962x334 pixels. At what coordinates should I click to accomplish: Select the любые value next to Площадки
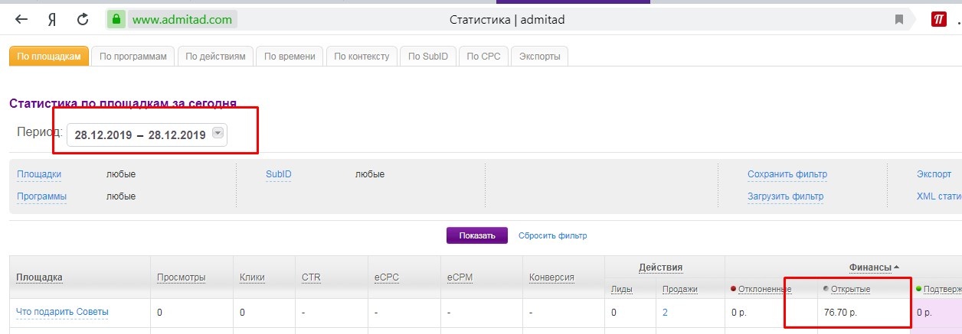point(121,174)
